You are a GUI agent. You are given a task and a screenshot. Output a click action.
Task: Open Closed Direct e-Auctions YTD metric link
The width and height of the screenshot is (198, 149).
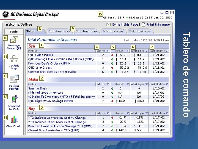tap(54, 130)
